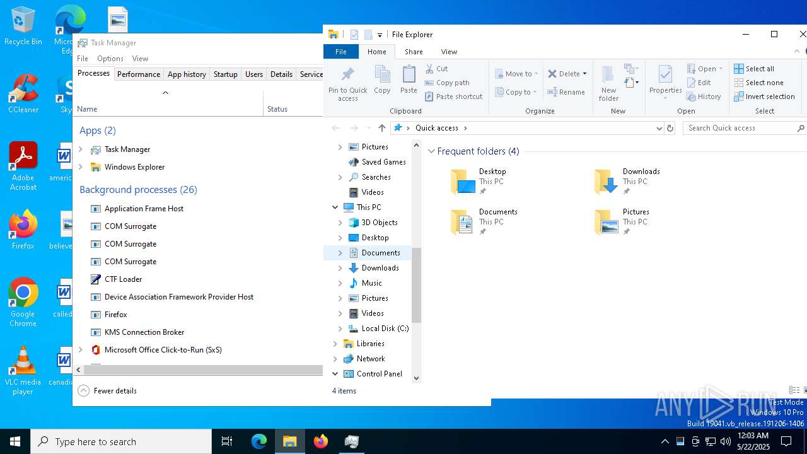The height and width of the screenshot is (454, 807).
Task: Click taskbar search box
Action: point(121,441)
